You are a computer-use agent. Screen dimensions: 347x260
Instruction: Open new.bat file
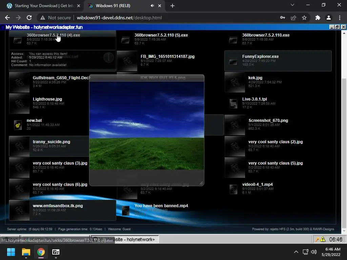[34, 121]
